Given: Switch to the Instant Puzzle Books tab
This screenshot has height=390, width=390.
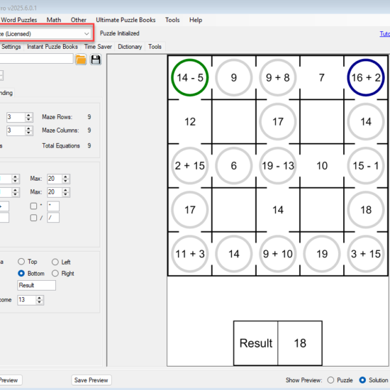Looking at the screenshot, I should point(52,47).
